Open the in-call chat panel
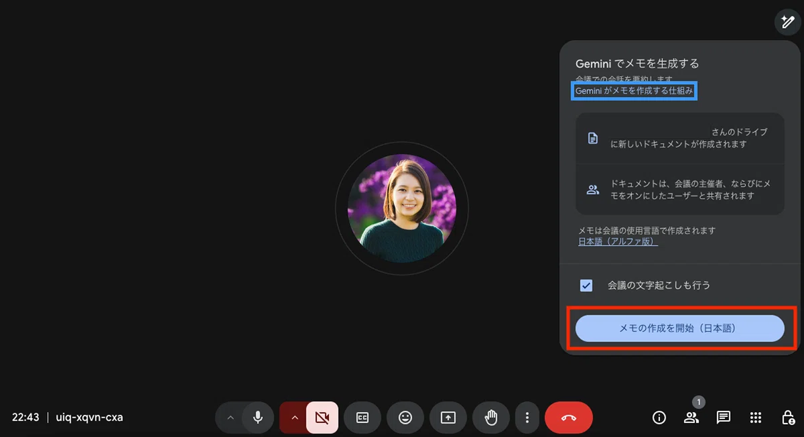The height and width of the screenshot is (437, 804). click(x=724, y=418)
